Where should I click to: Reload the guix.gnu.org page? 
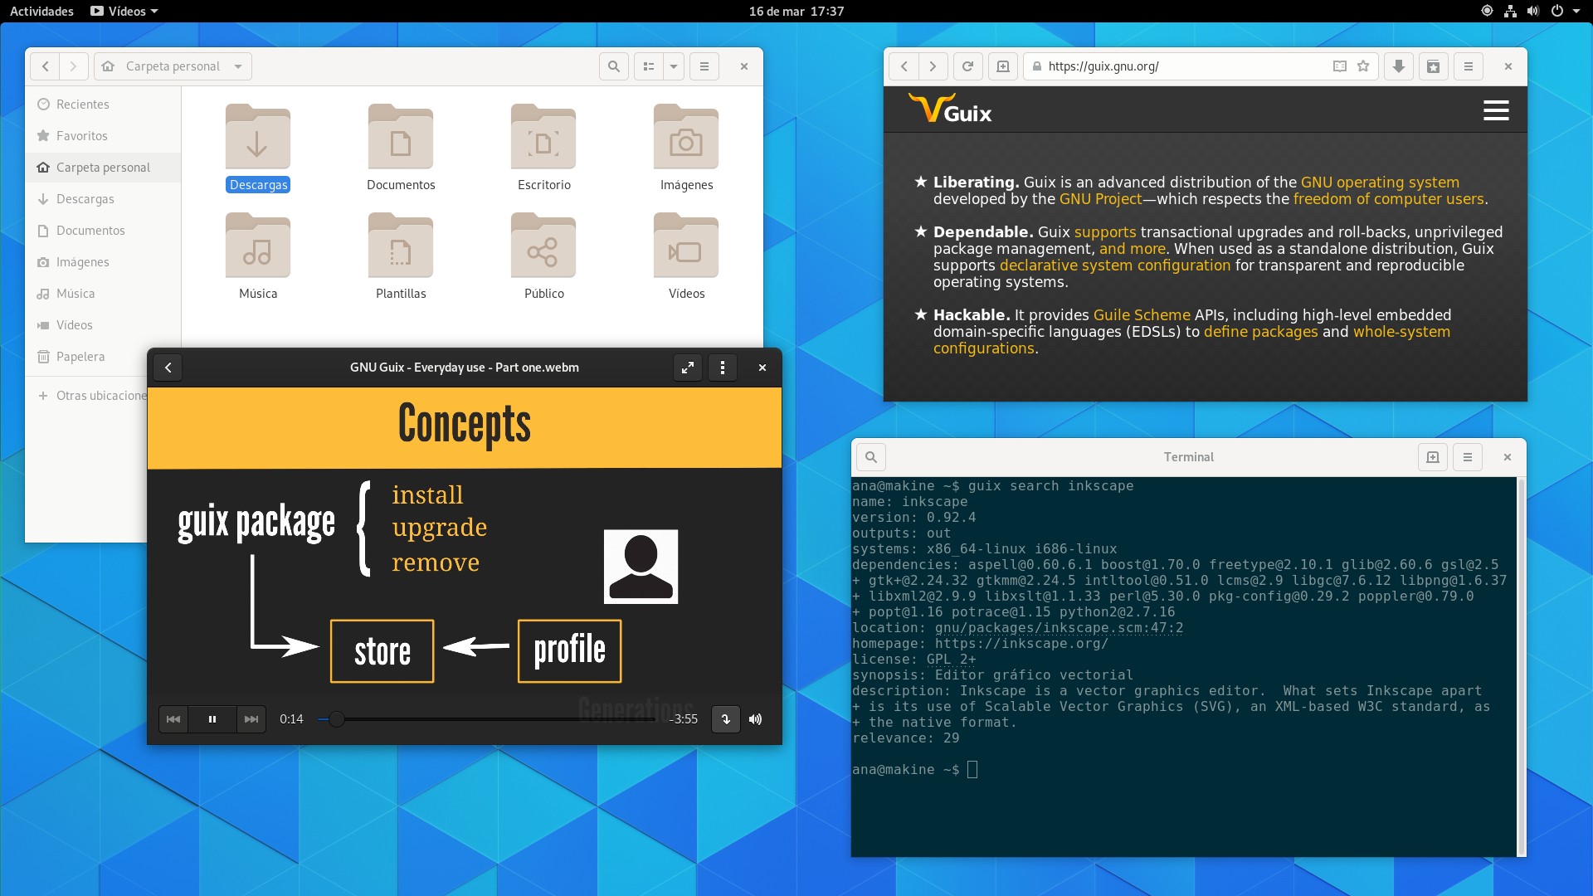tap(967, 66)
